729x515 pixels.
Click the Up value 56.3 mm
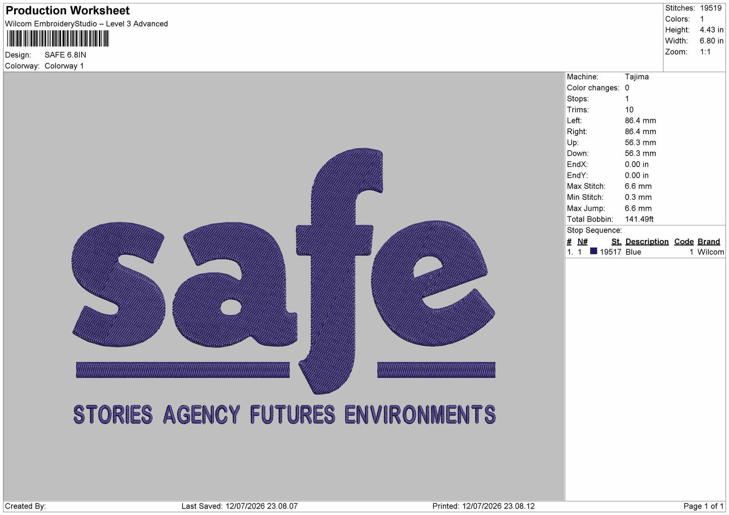click(x=640, y=143)
